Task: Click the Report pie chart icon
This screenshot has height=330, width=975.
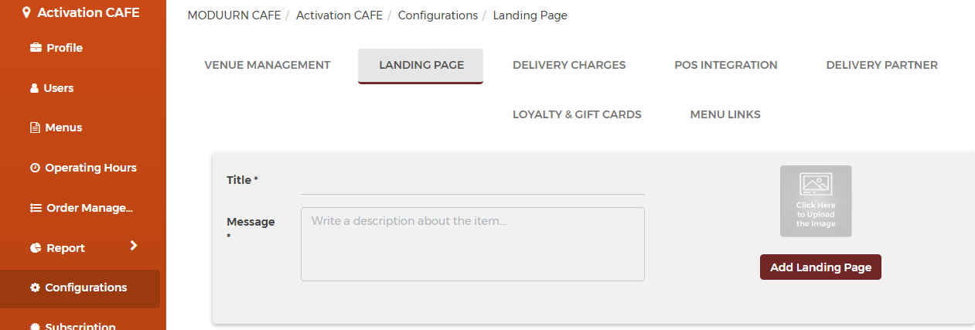Action: click(x=36, y=248)
